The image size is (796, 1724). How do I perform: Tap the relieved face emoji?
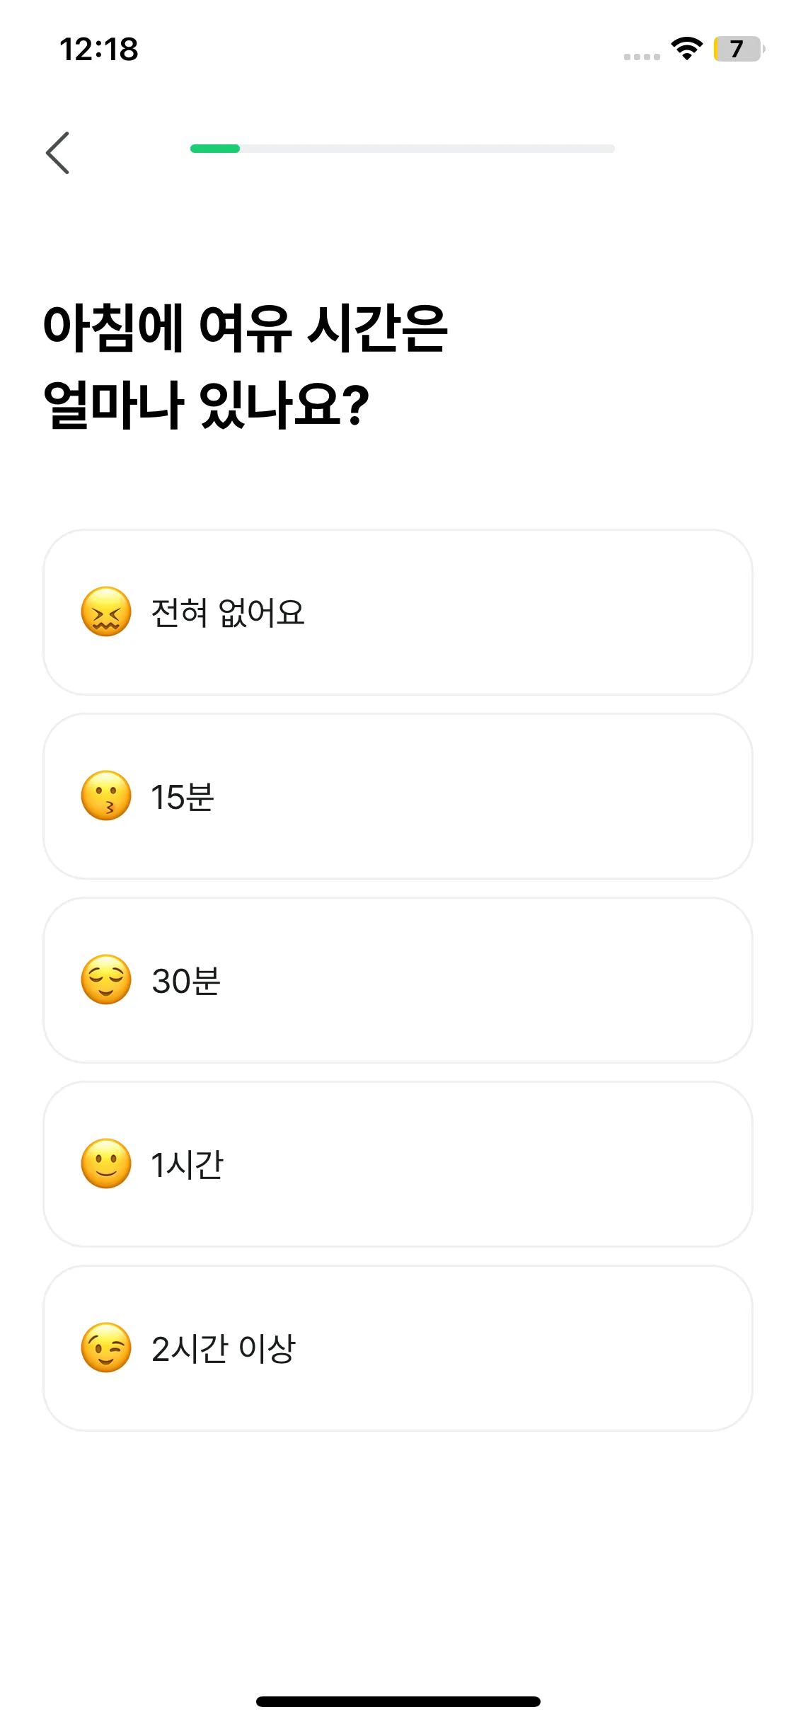106,980
